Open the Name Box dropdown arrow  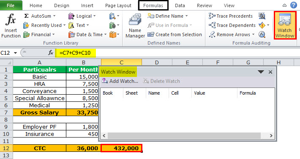[x=15, y=53]
